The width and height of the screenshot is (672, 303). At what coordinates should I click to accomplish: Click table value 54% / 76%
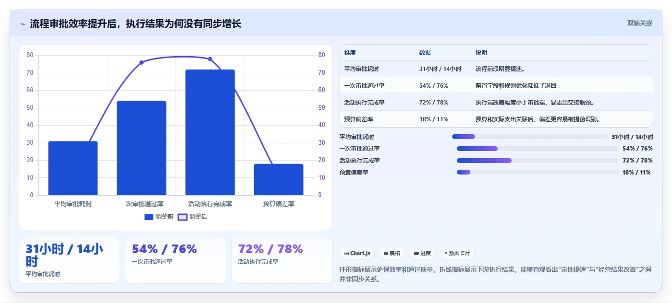[x=434, y=86]
